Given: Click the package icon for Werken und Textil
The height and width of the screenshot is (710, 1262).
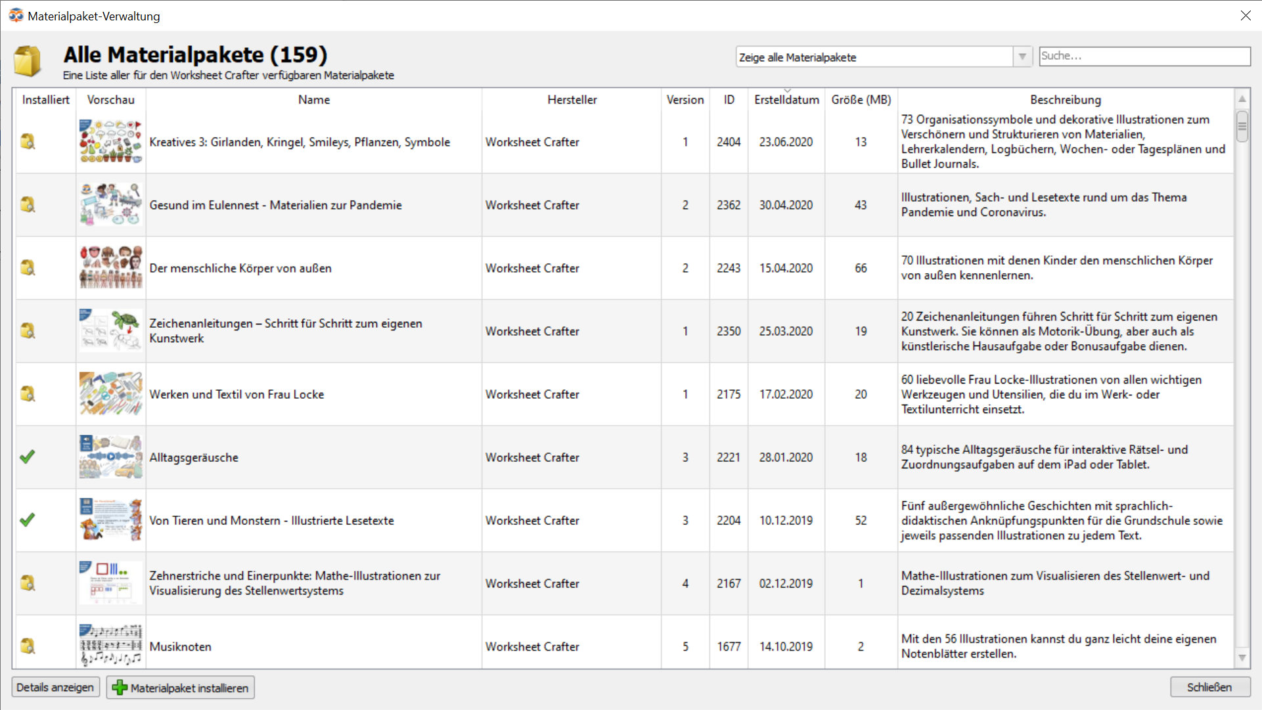Looking at the screenshot, I should click(x=28, y=394).
